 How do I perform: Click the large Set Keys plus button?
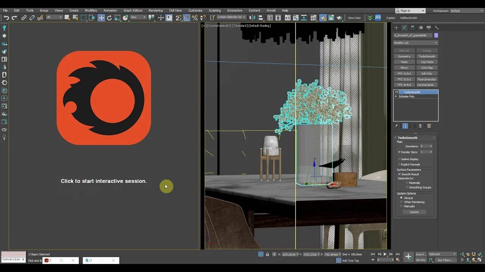pyautogui.click(x=408, y=257)
